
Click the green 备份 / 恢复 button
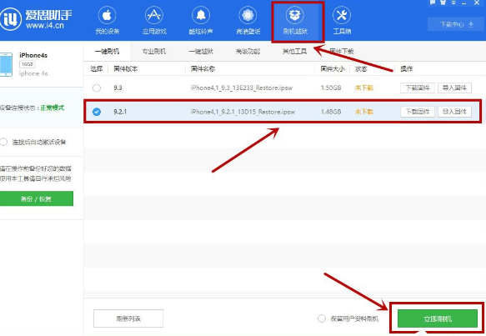[37, 198]
